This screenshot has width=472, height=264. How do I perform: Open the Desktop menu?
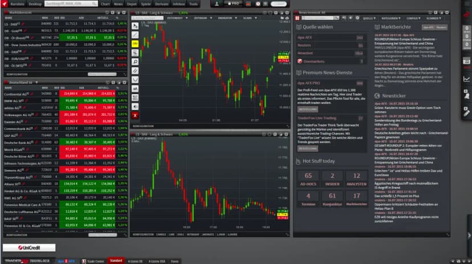(x=35, y=4)
